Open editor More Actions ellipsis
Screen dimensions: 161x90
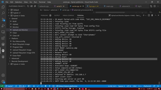click(158, 6)
